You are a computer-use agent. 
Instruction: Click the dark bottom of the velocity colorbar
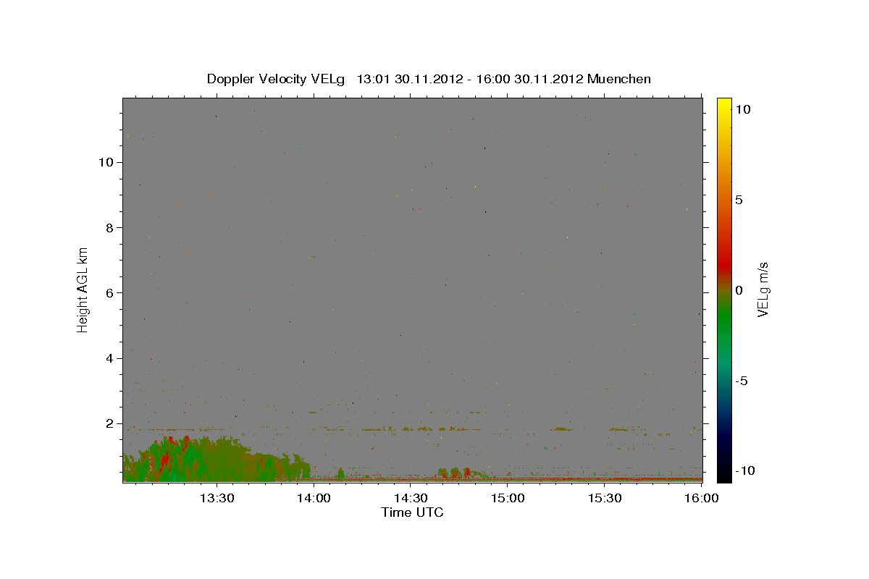click(x=724, y=467)
